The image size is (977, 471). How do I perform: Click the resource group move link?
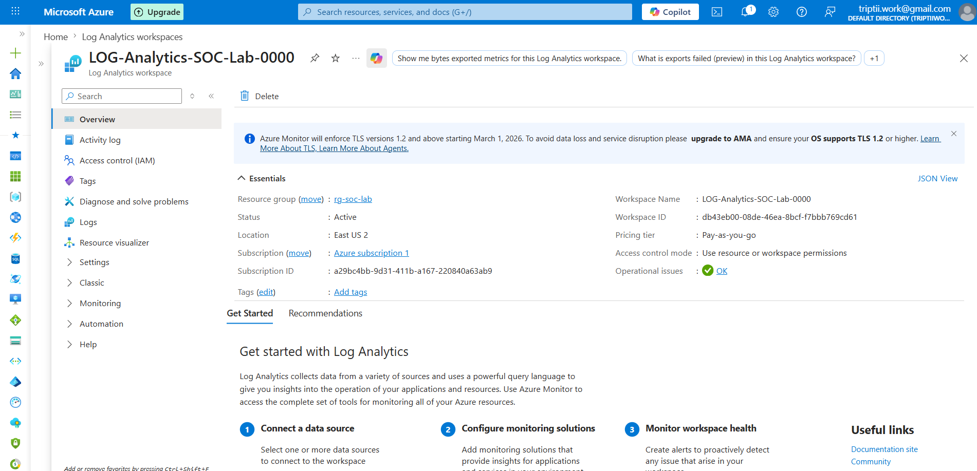(311, 199)
